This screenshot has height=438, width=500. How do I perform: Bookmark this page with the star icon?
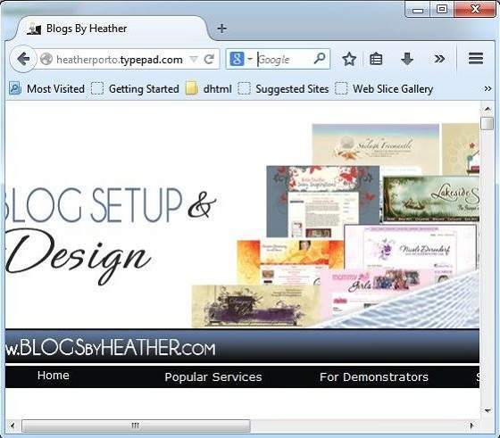point(349,59)
